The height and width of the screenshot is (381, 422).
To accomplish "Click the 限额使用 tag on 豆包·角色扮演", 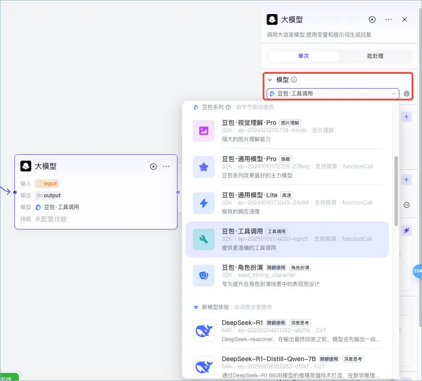I will [x=276, y=267].
